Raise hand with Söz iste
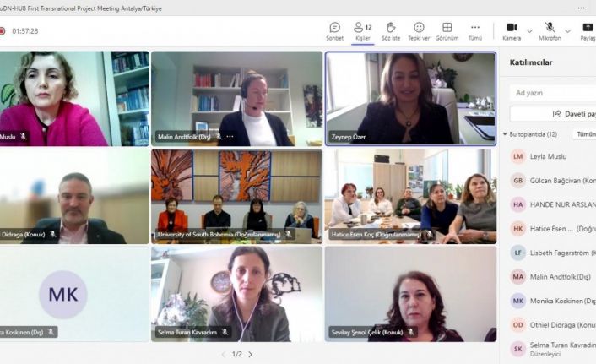596x364 pixels. tap(391, 31)
